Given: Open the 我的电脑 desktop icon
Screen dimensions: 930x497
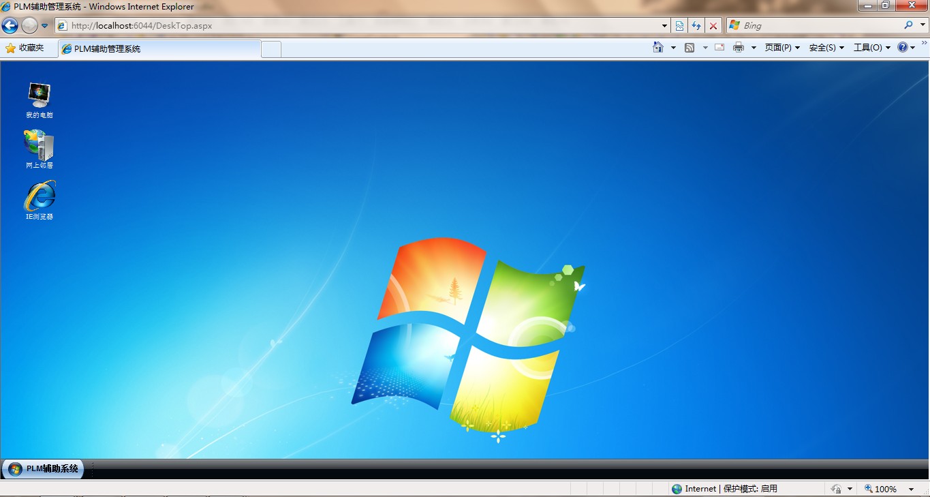Looking at the screenshot, I should 39,100.
